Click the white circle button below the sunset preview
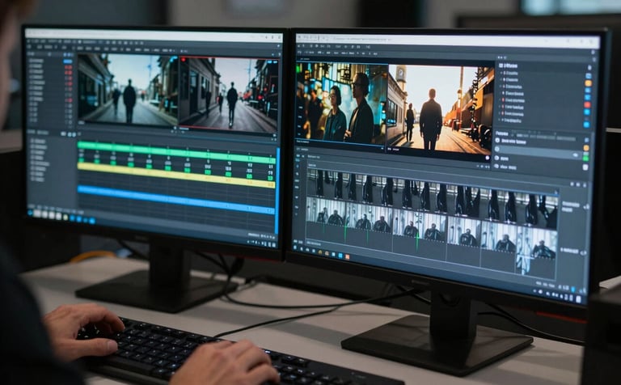621x385 pixels. 488,158
